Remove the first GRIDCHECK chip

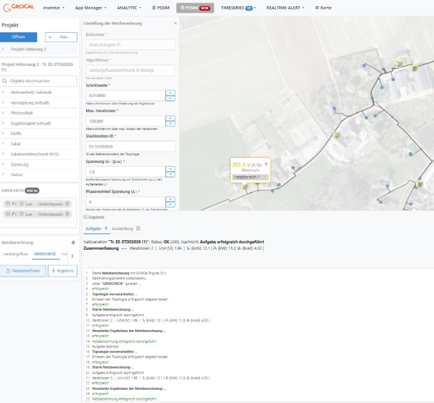[68, 204]
